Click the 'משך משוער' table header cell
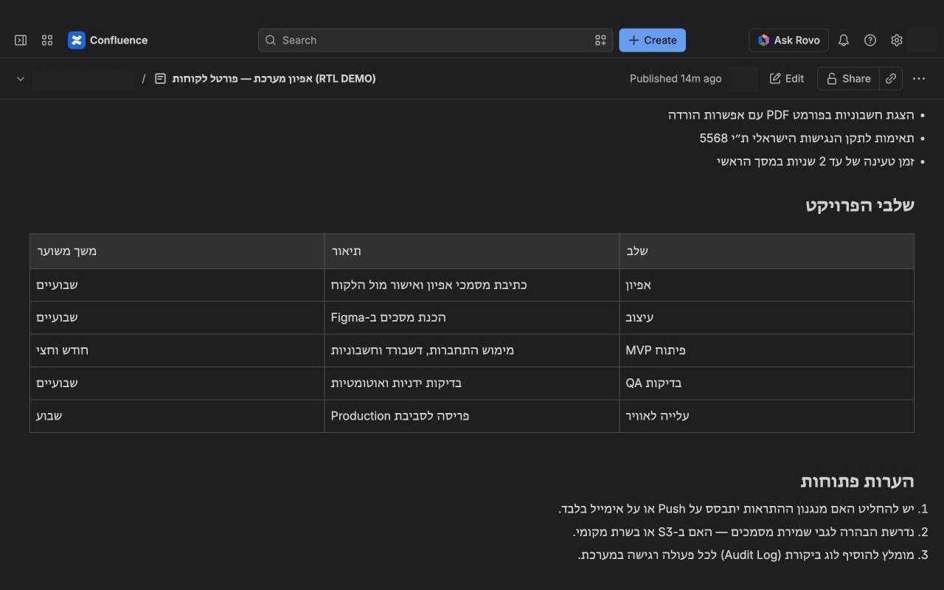Viewport: 944px width, 590px height. [177, 251]
